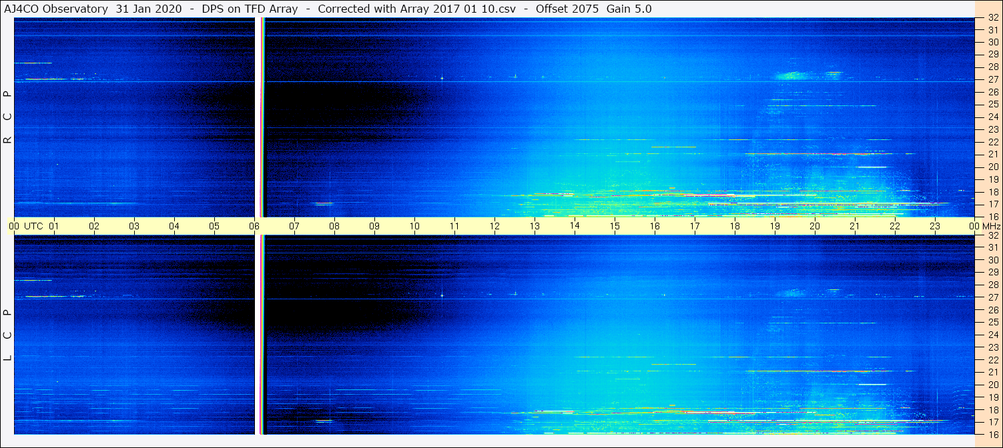This screenshot has width=1003, height=448.
Task: Click the AJ4CO Observatory title text
Action: point(56,9)
